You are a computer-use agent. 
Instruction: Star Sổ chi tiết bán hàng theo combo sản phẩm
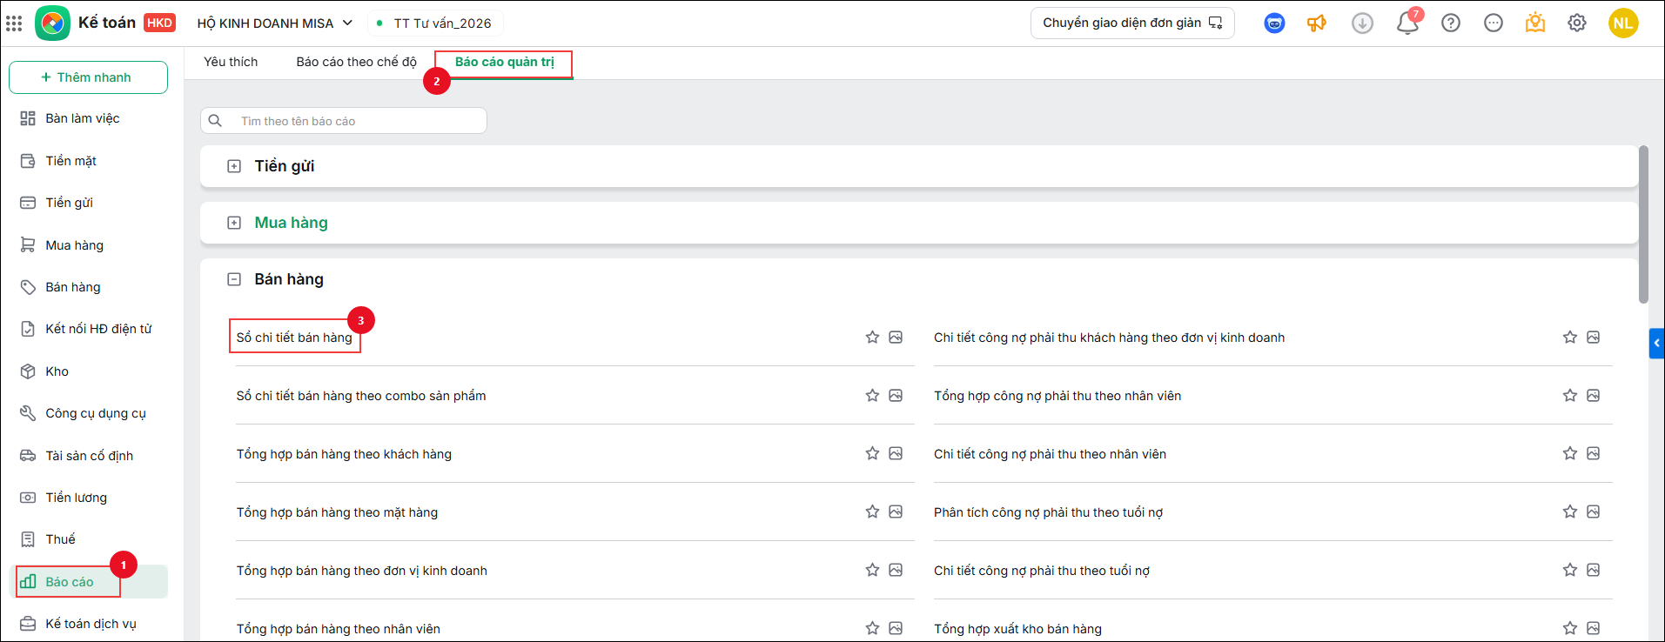(x=872, y=395)
